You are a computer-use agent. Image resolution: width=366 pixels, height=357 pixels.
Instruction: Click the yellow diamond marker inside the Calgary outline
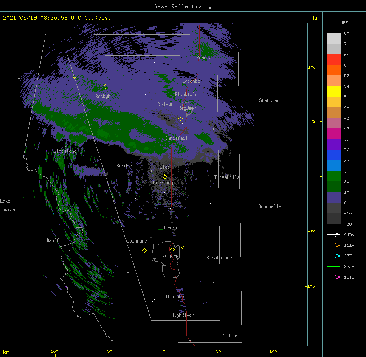point(172,250)
